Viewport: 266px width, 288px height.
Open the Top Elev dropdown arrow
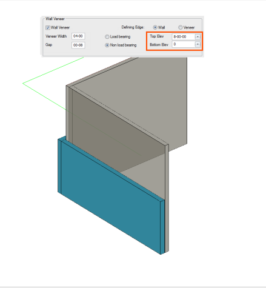pos(198,36)
